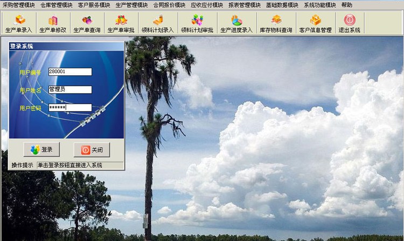This screenshot has width=404, height=241.
Task: Open 生产单录入 toolbar icon
Action: pyautogui.click(x=19, y=23)
